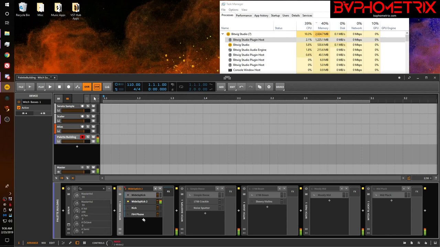The image size is (440, 247).
Task: Click the Windows Start button
Action: [x=7, y=5]
